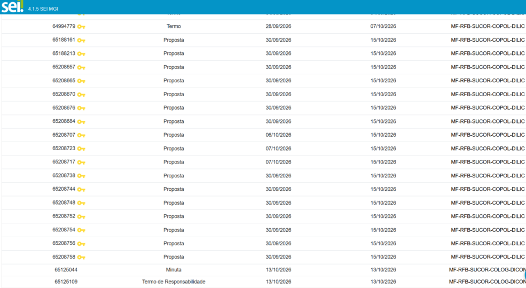
Task: Click key icon beside document 65208752
Action: pos(81,216)
